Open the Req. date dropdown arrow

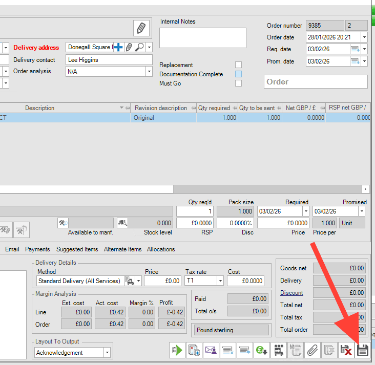click(364, 49)
